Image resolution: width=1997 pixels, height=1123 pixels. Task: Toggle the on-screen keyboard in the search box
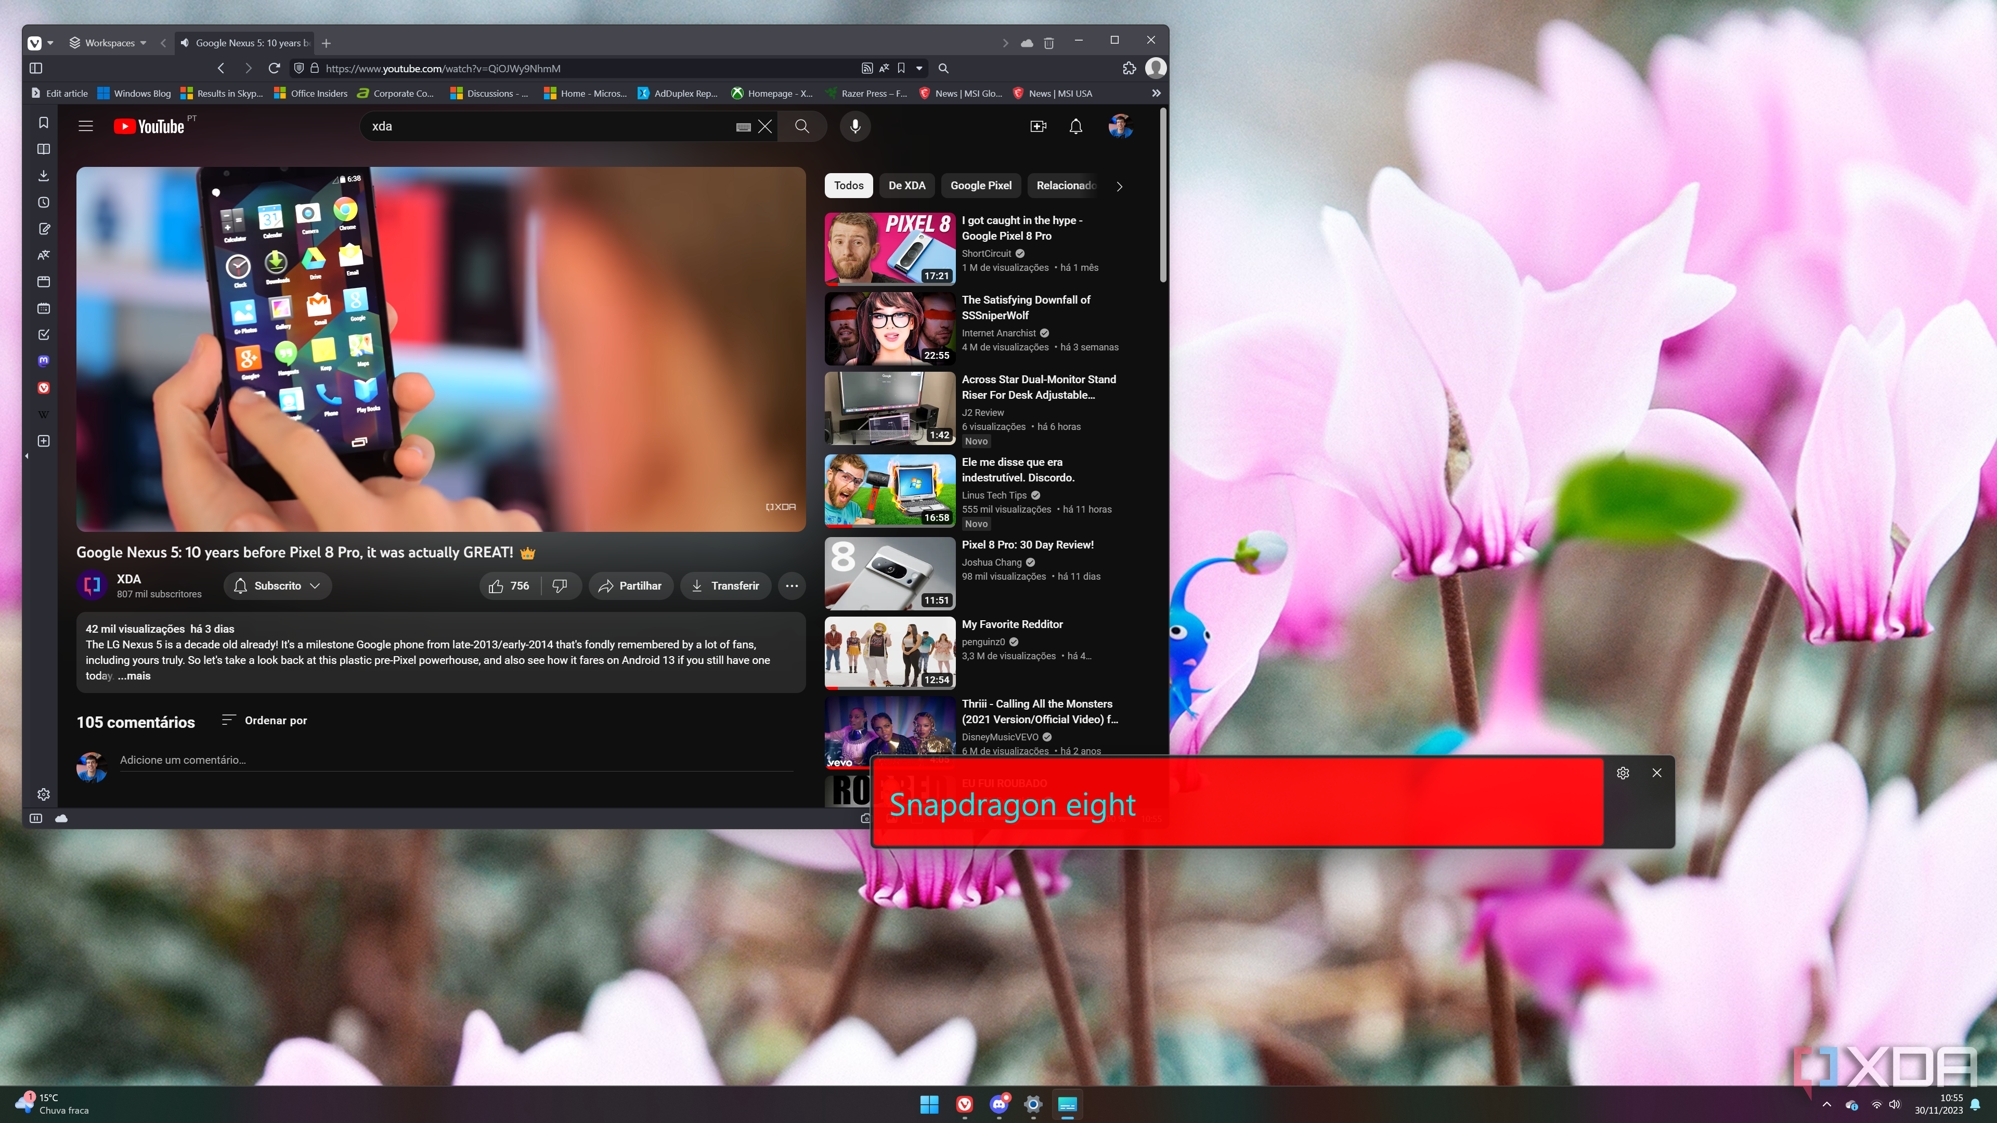pyautogui.click(x=743, y=127)
